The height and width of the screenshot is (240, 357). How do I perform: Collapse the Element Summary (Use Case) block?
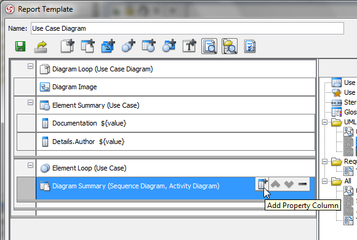coord(30,103)
